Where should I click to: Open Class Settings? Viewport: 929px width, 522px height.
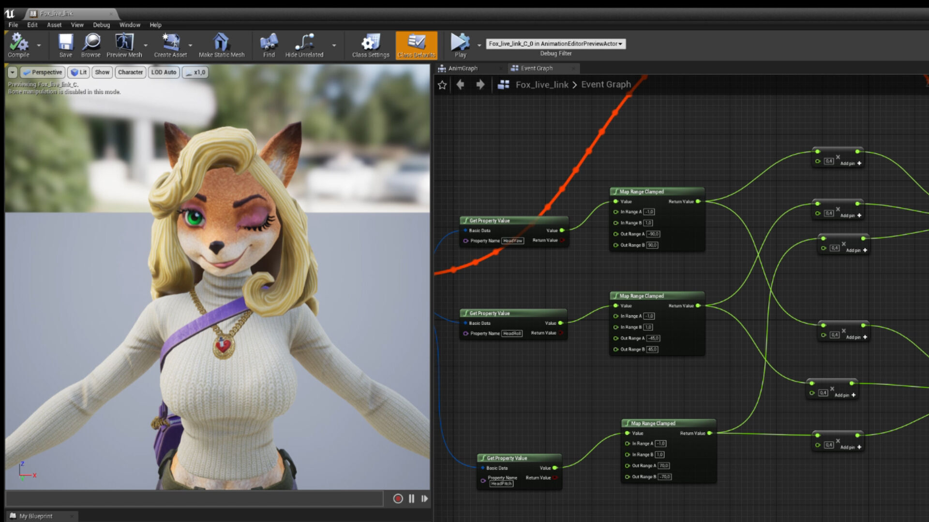tap(371, 45)
